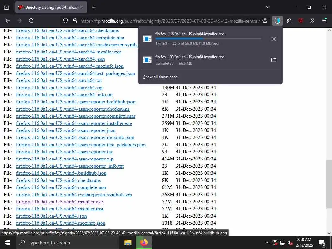Open win64-aarch64.mozinfo.json link
Viewport: 332px width, 249px height.
69,66
